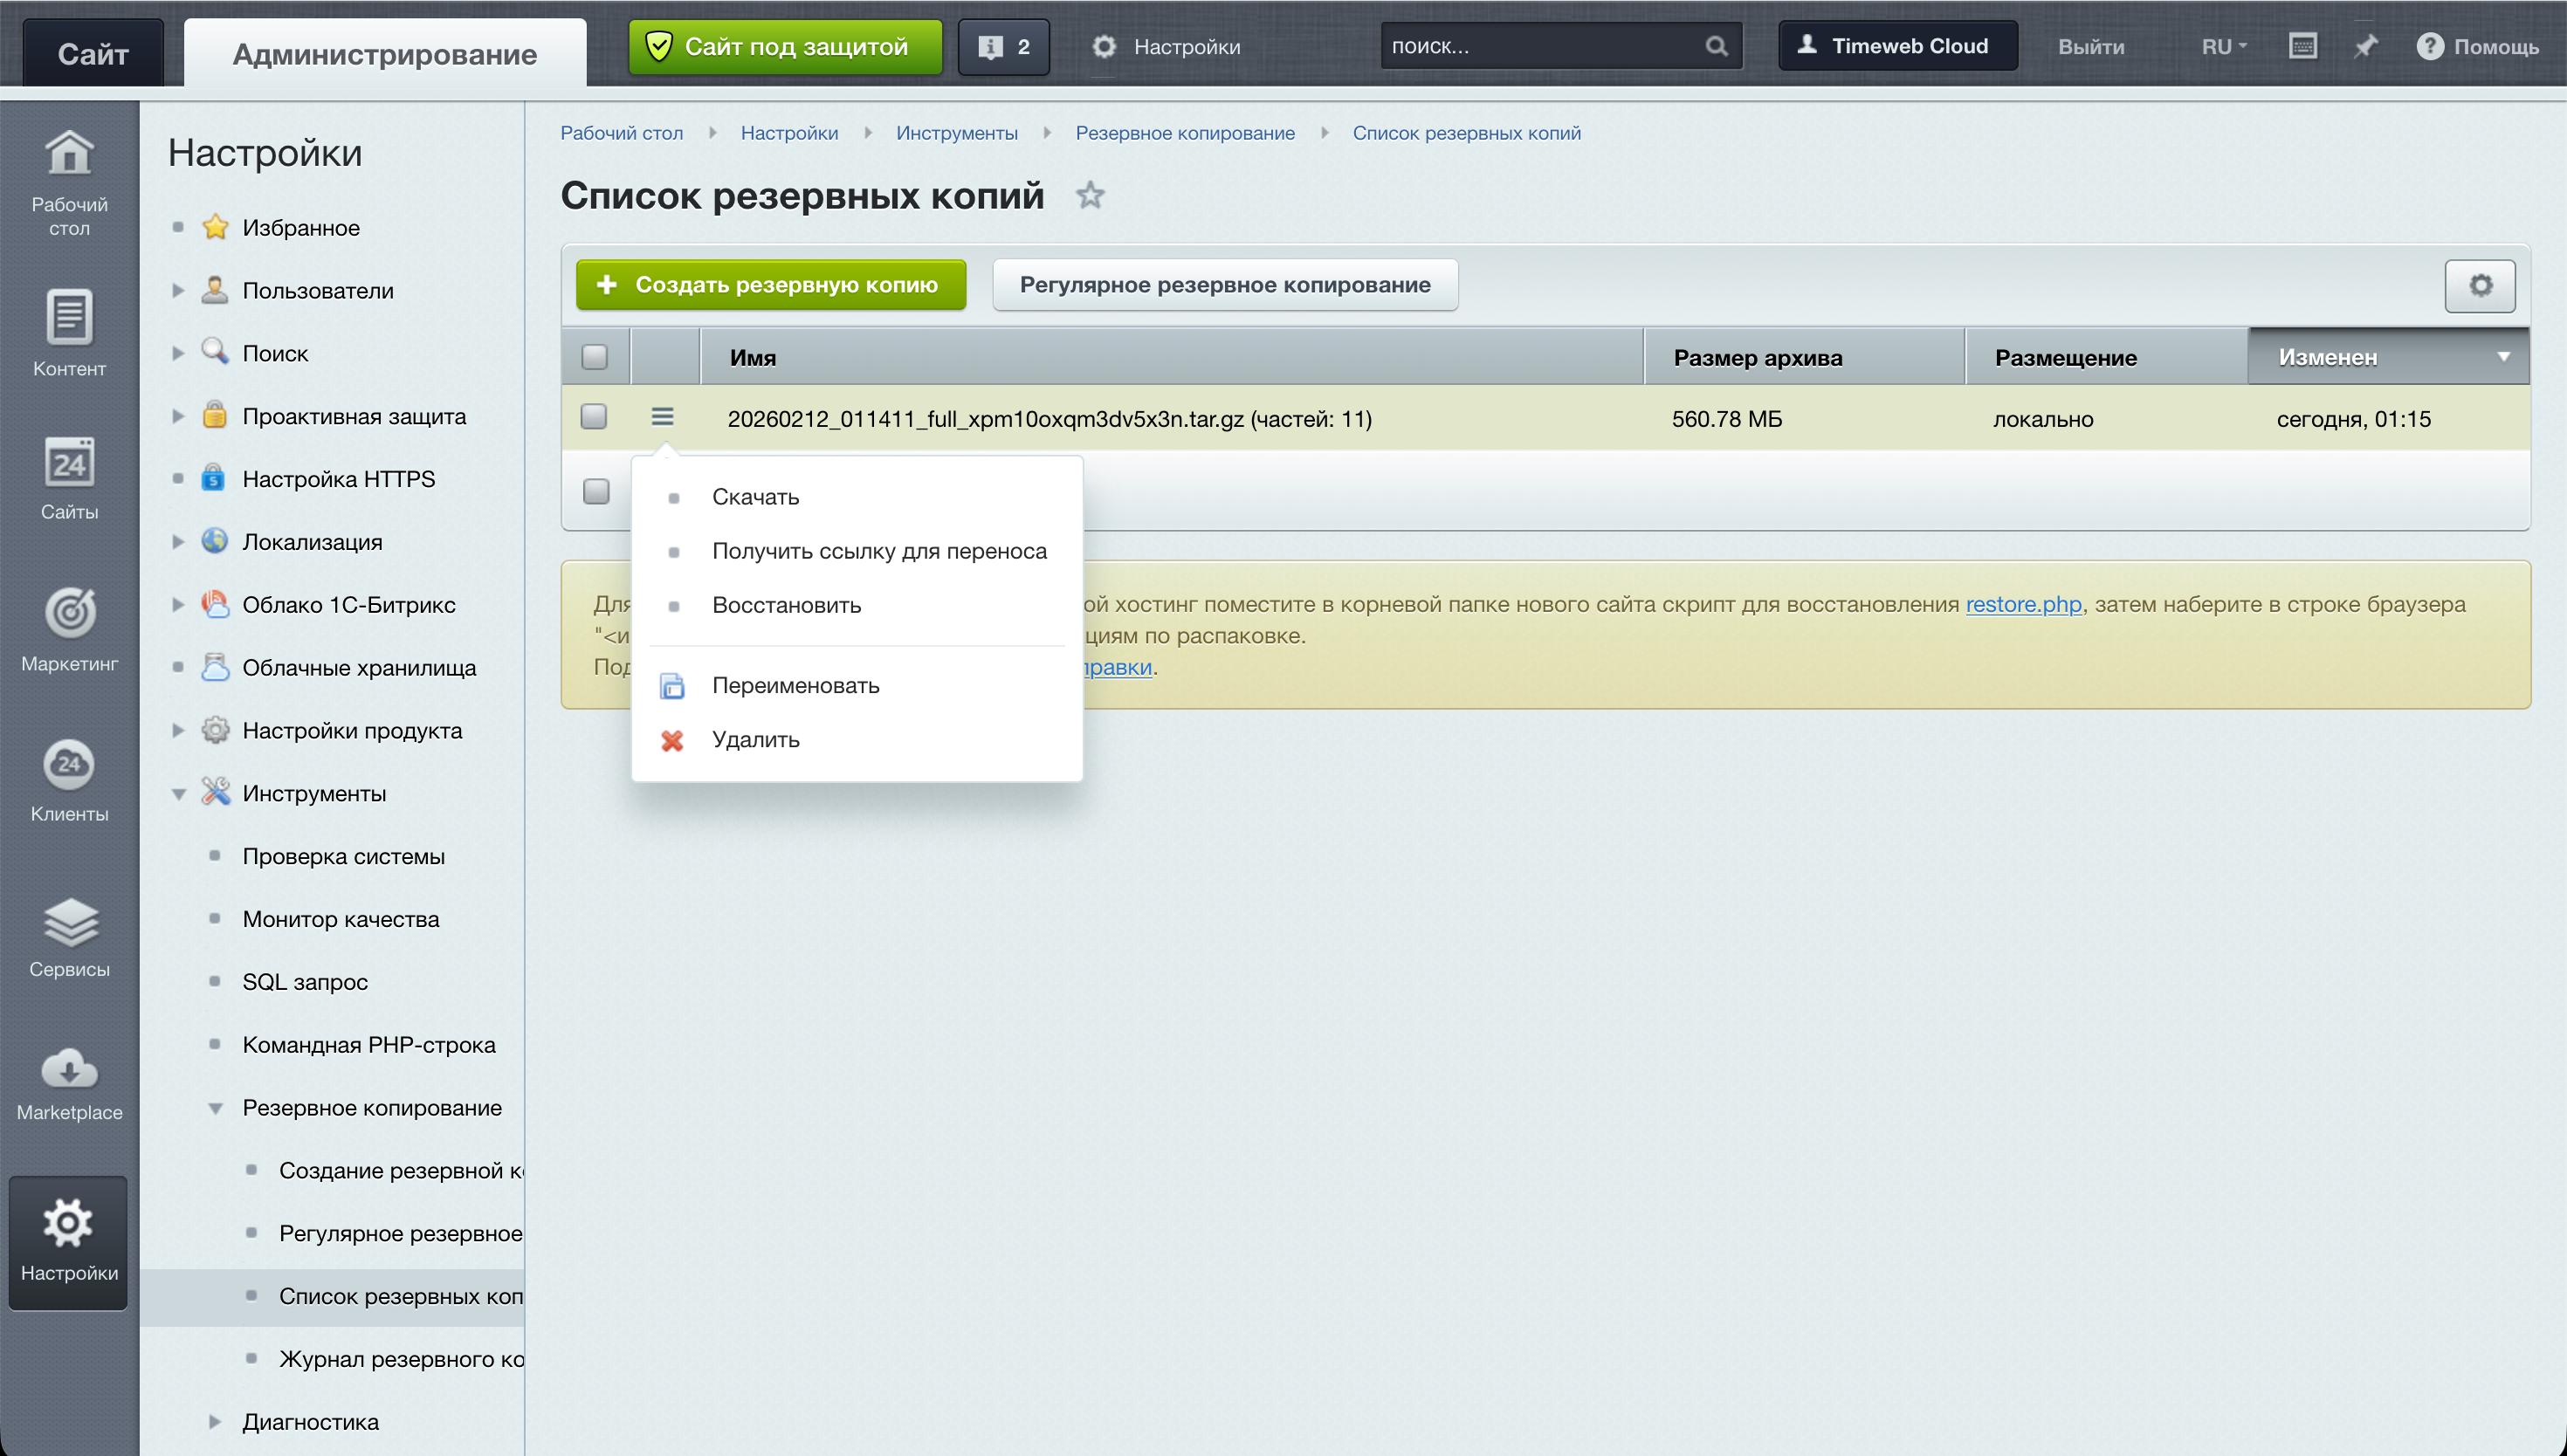Image resolution: width=2567 pixels, height=1456 pixels.
Task: Collapse the Инструменты tree section
Action: tap(178, 794)
